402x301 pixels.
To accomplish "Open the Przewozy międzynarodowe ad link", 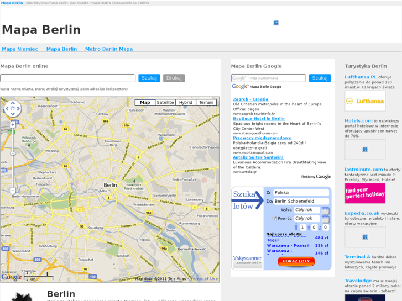I will pyautogui.click(x=262, y=138).
